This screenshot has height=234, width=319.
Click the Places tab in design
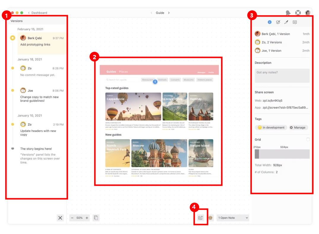pos(123,72)
